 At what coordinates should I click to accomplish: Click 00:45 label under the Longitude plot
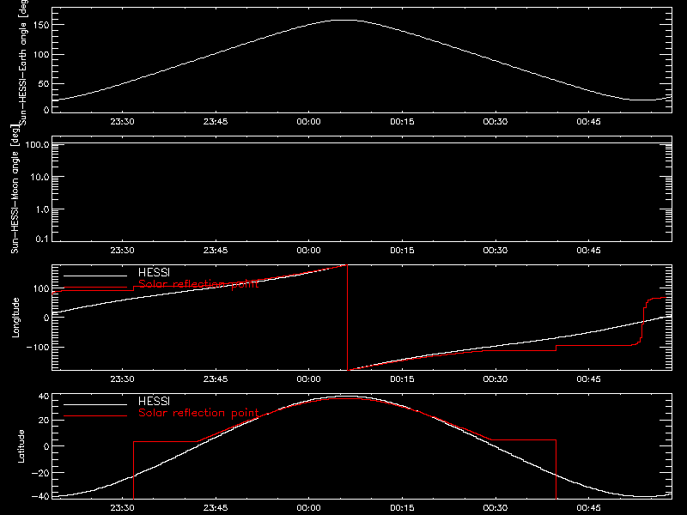point(589,379)
